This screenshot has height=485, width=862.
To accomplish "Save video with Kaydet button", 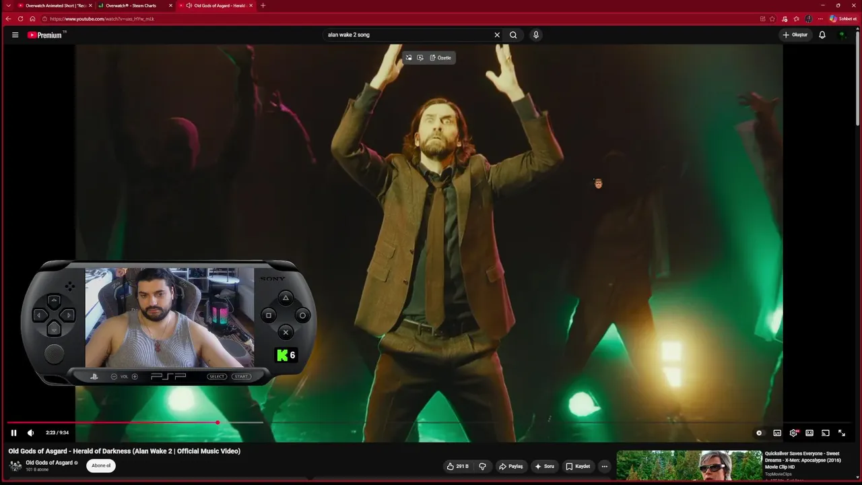I will click(x=578, y=466).
